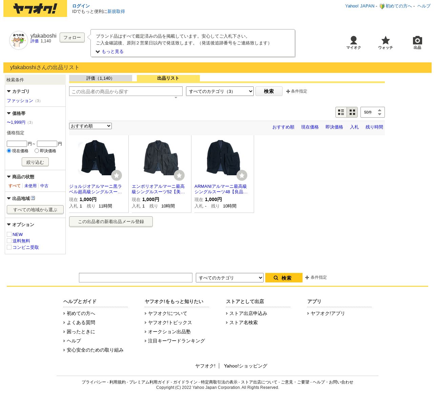Add ARMANIアルマーニ suit to watchlist star
This screenshot has height=397, width=435.
[242, 175]
